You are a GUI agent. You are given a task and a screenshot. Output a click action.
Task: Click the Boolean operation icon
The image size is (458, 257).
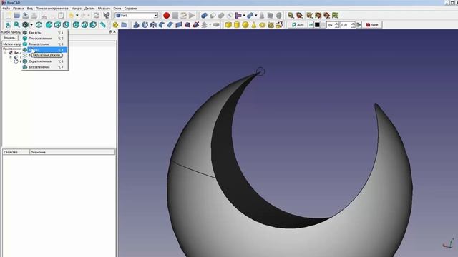pyautogui.click(x=204, y=16)
